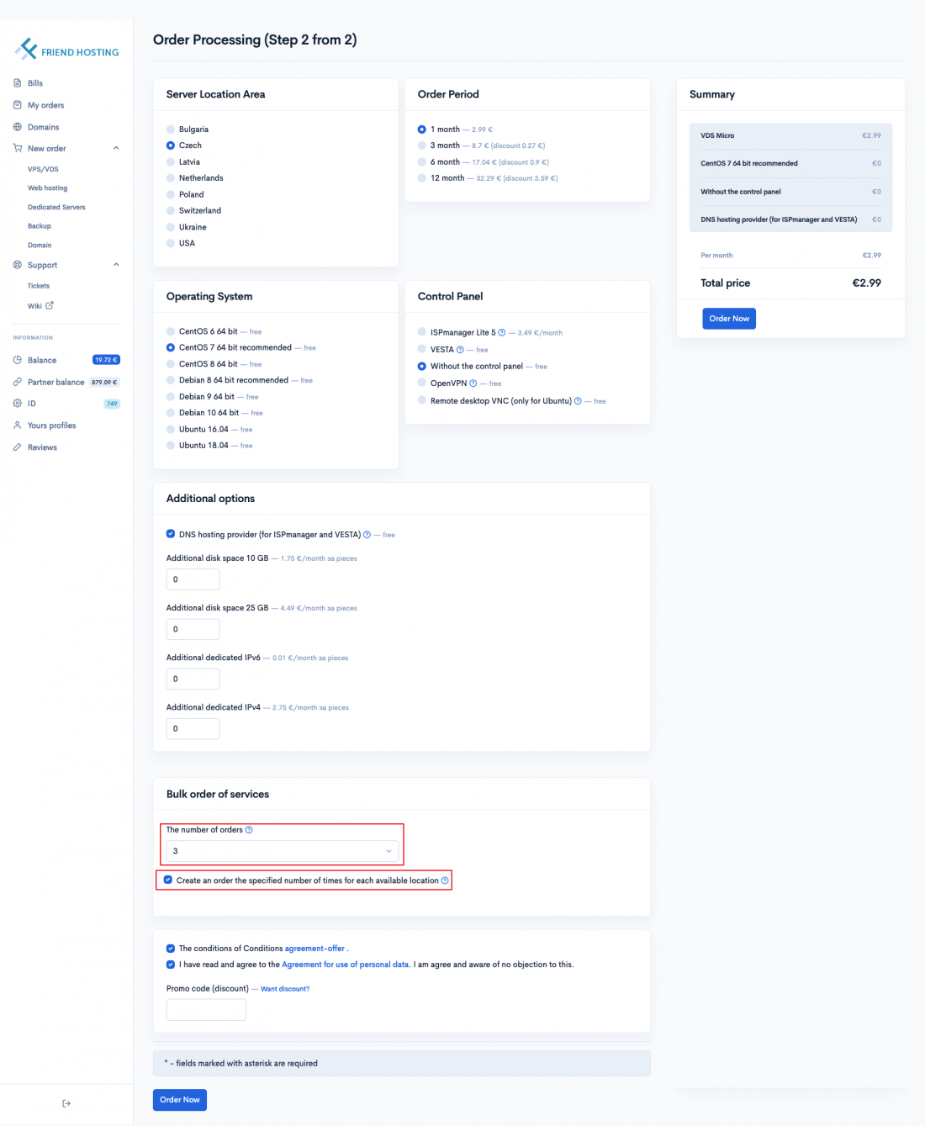The image size is (925, 1126).
Task: Select Switzerland server location
Action: click(x=171, y=210)
